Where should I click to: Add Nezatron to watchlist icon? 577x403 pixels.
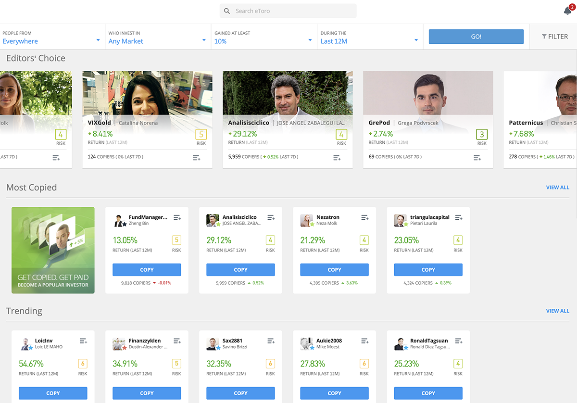tap(364, 218)
